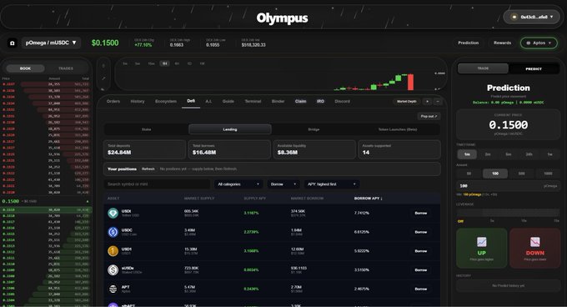Click the rising chart icon on UP card
This screenshot has height=307, width=567.
tap(482, 242)
